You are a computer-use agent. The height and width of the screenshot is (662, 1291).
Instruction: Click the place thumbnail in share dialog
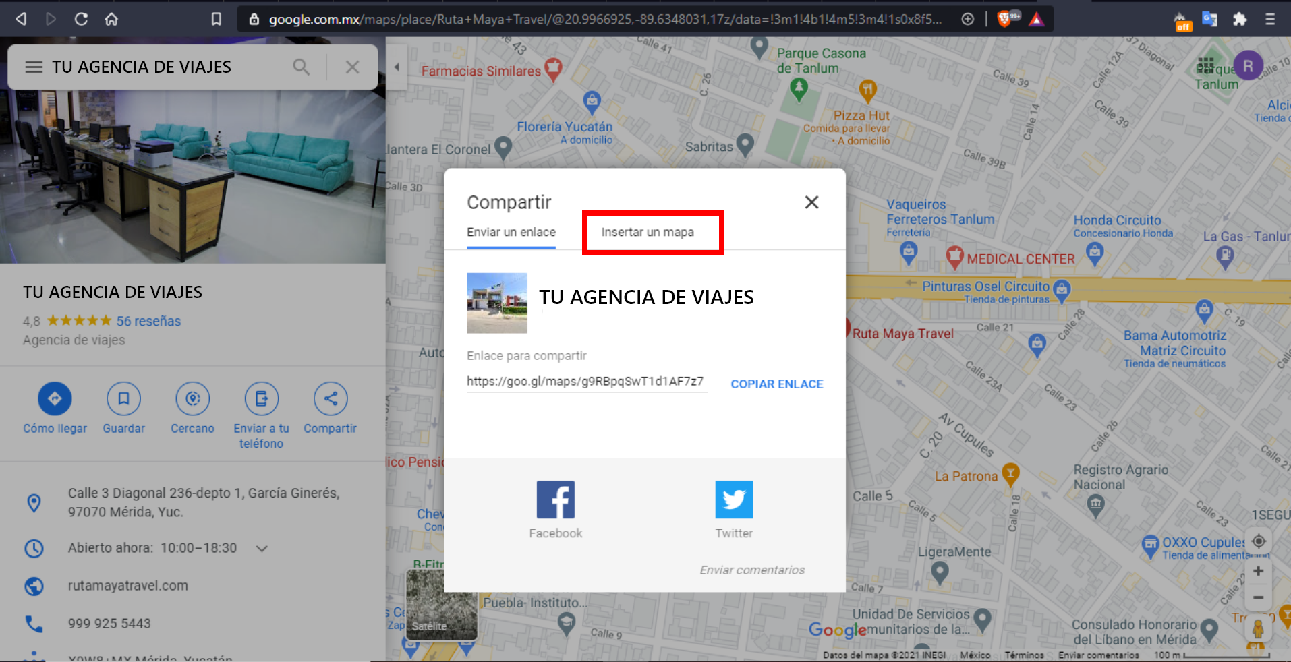coord(497,303)
